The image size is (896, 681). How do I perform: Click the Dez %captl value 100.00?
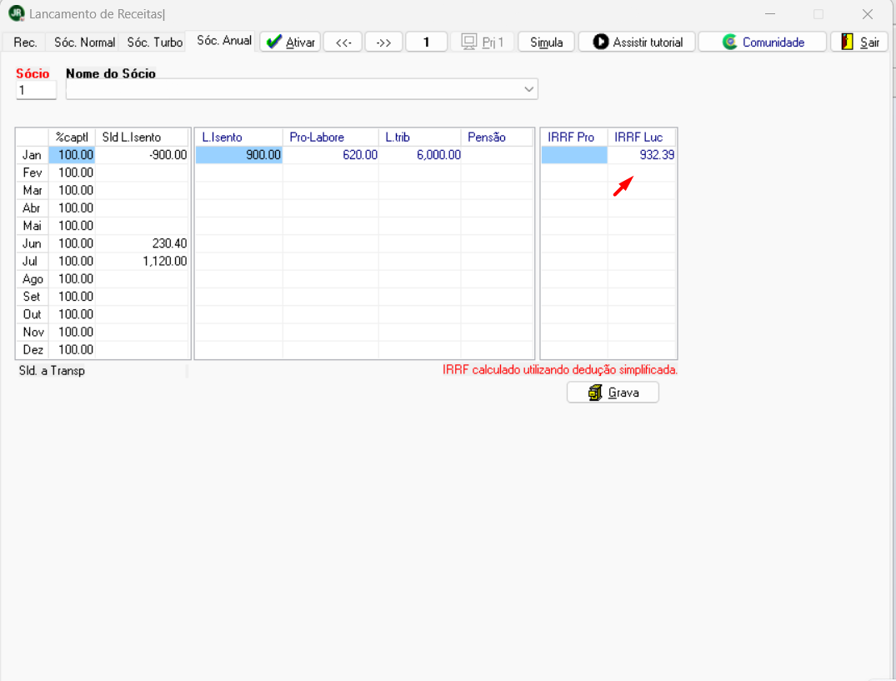click(75, 349)
